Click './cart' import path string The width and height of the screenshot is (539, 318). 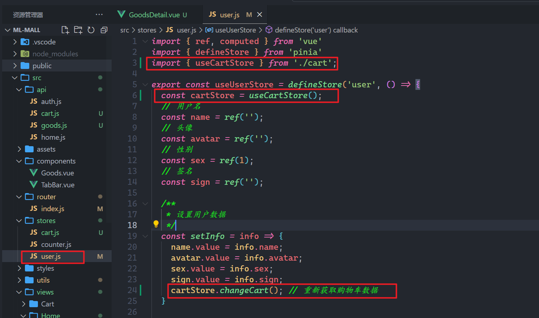coord(312,63)
